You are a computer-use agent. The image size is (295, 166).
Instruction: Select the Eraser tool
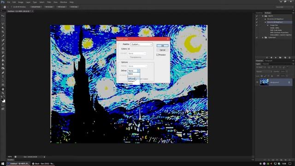click(3, 56)
